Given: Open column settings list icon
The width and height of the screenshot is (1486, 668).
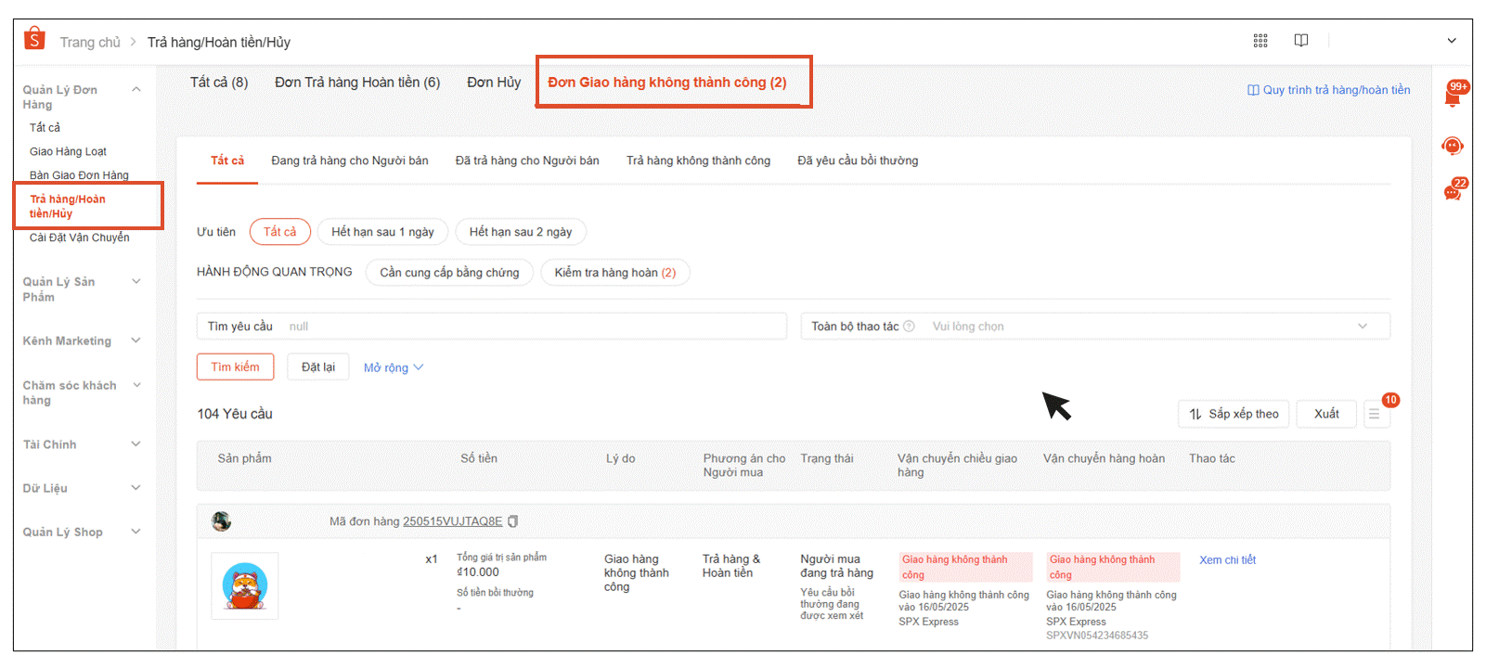Looking at the screenshot, I should click(x=1375, y=414).
